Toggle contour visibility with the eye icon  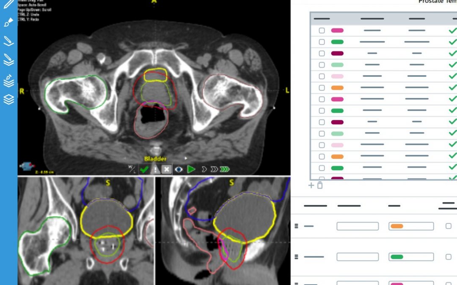179,169
